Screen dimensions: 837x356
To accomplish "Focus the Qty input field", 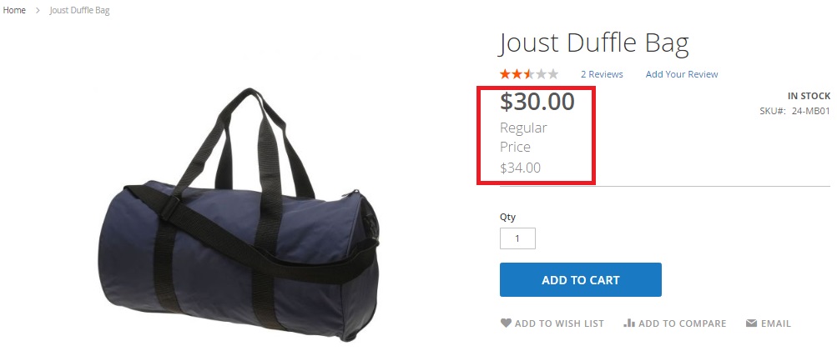I will (x=517, y=238).
